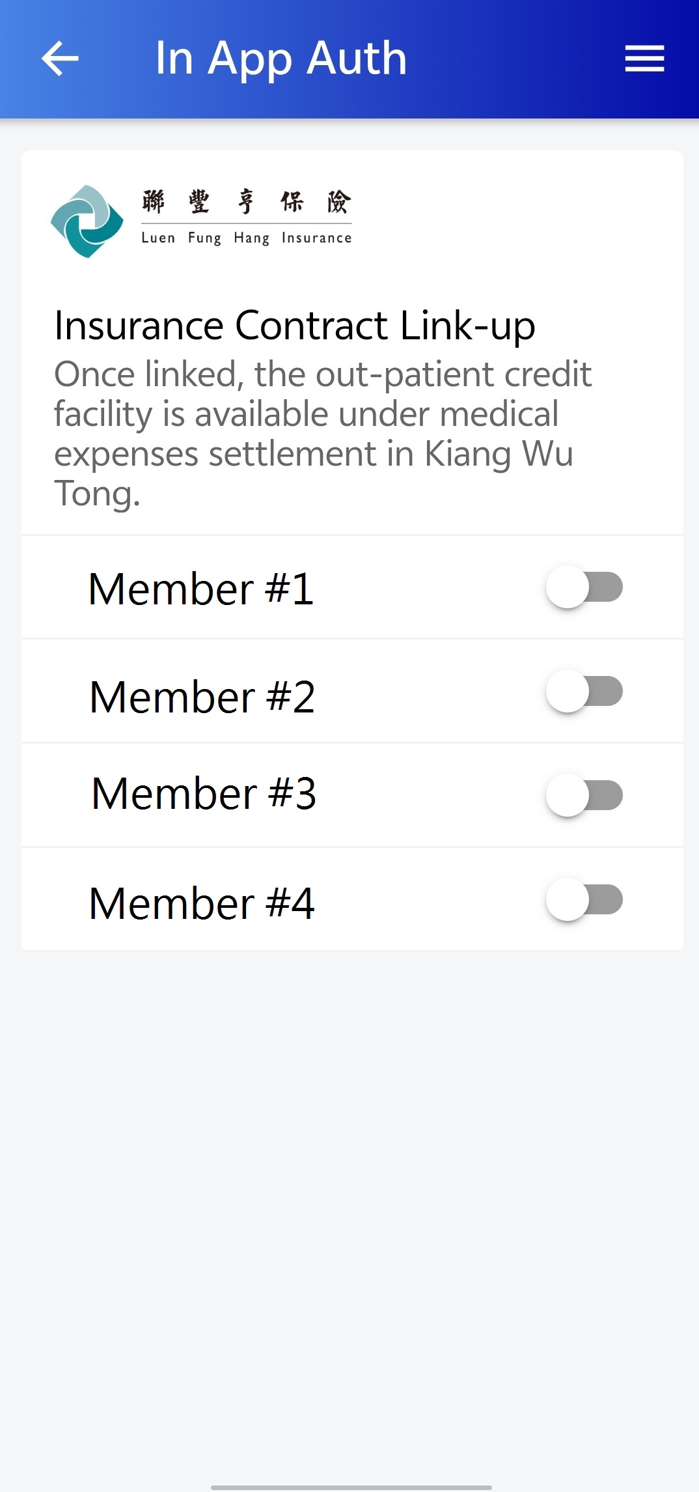Tap the Luen Fung Hang teal logo

tap(87, 221)
